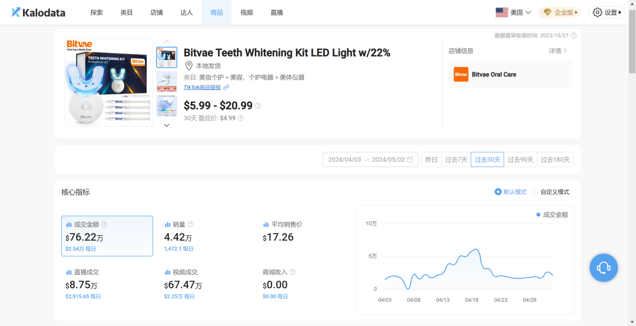Open the Bitvae Oral Care store card

510,75
